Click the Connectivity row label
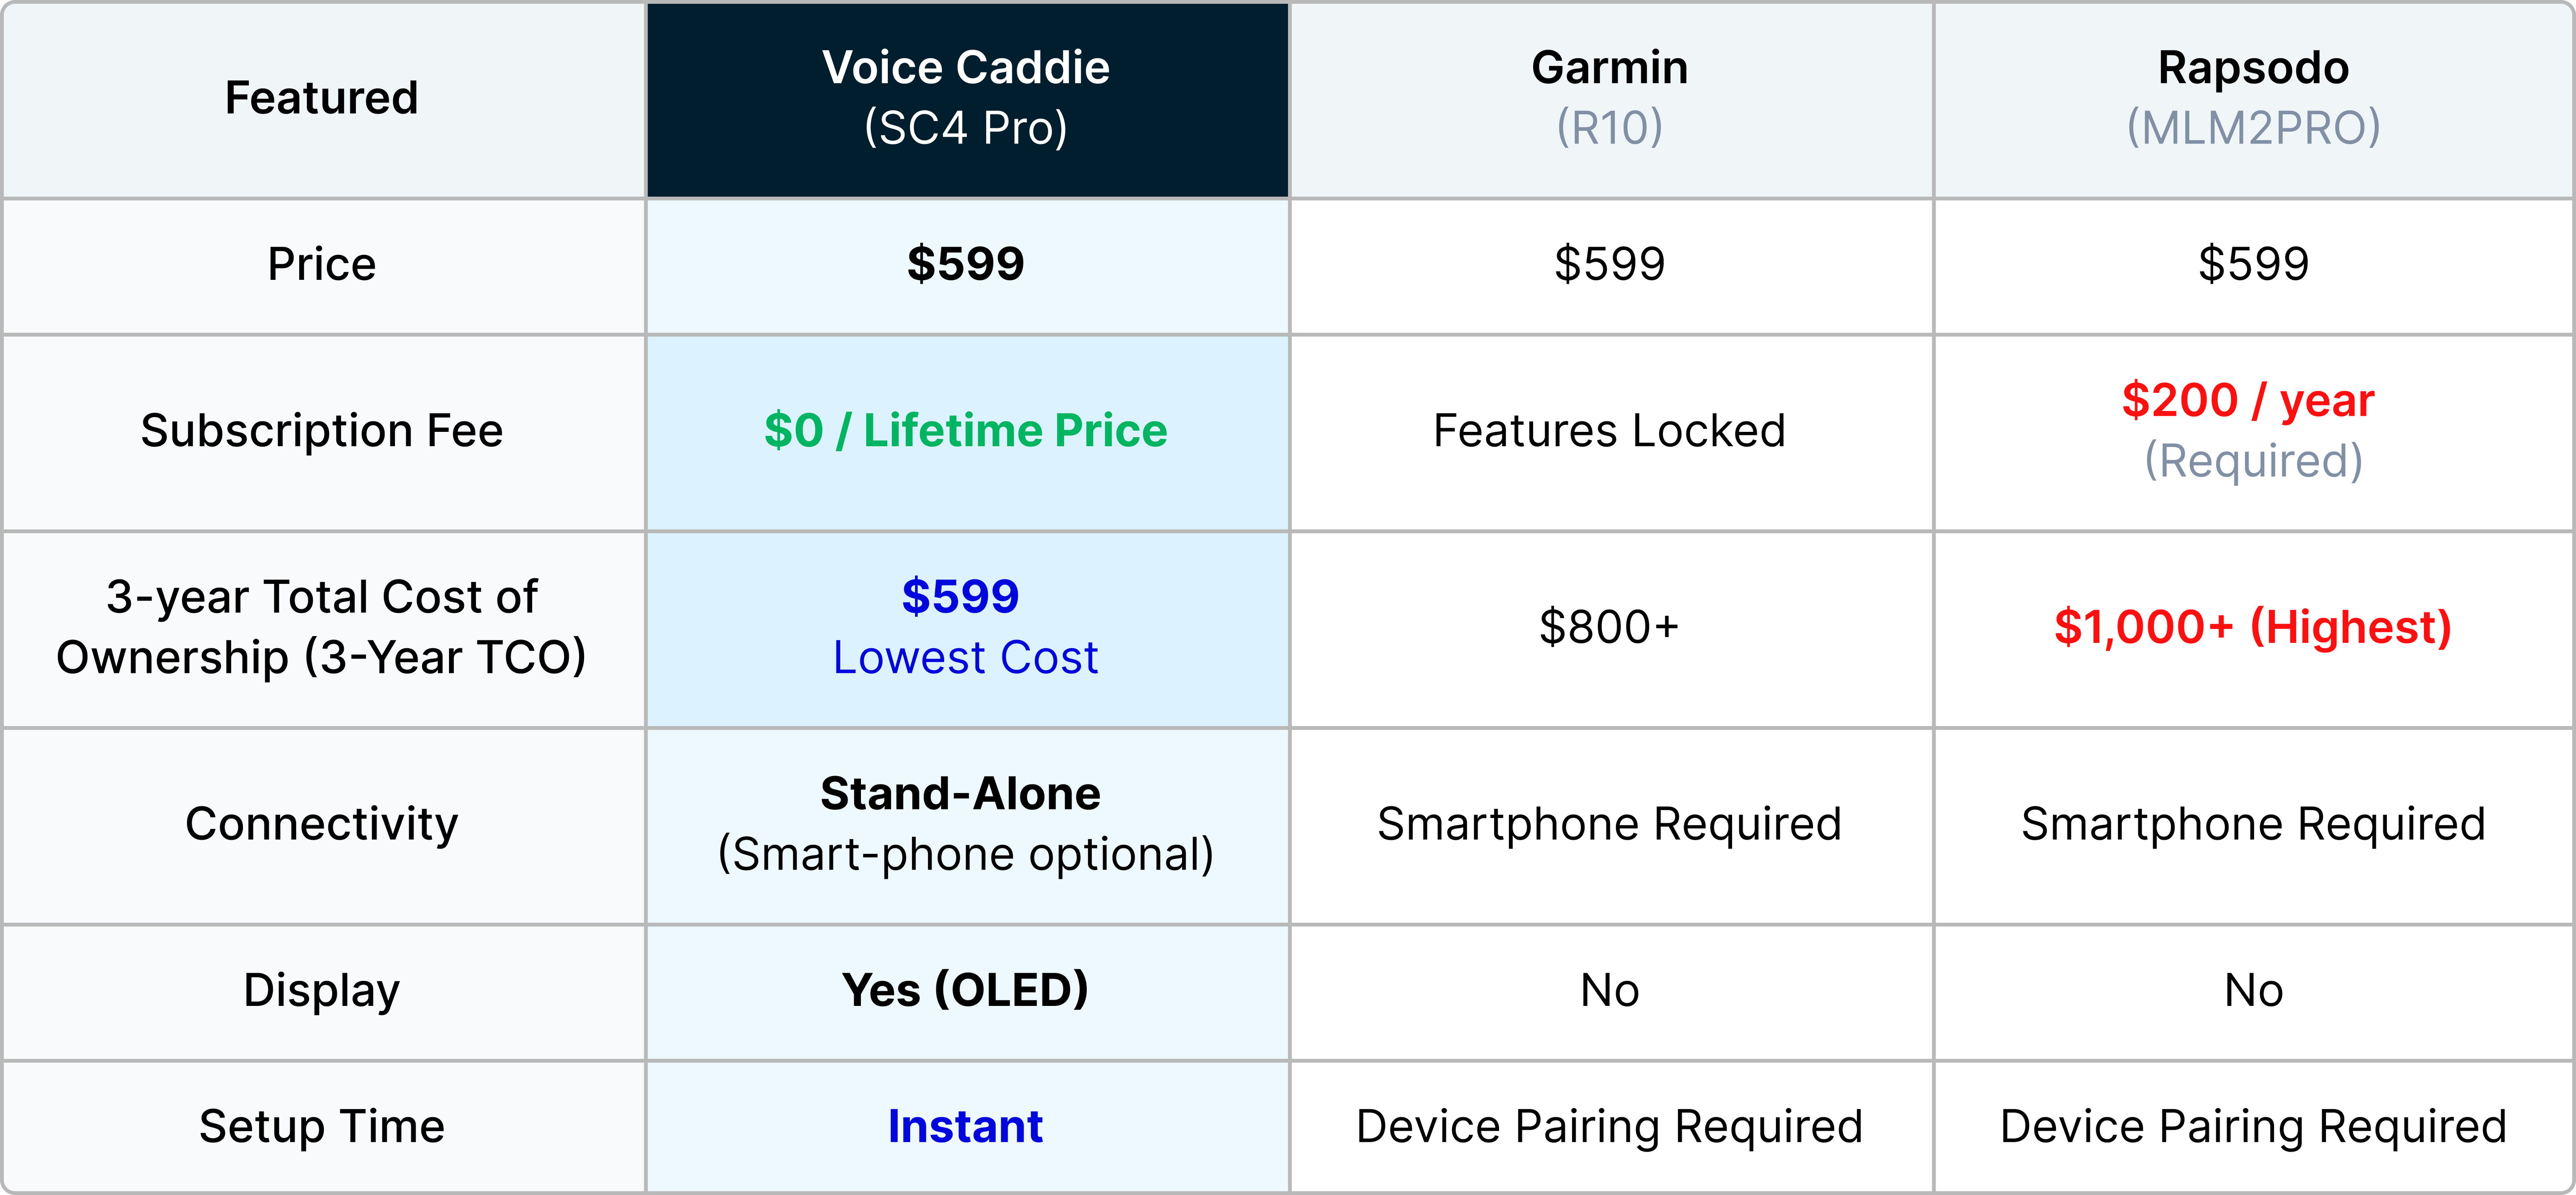The image size is (2576, 1195). tap(322, 825)
